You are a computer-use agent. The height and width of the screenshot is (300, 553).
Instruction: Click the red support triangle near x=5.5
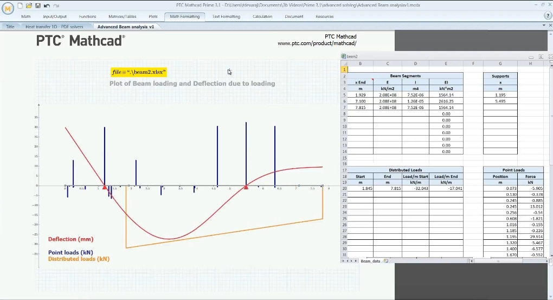[x=246, y=187]
